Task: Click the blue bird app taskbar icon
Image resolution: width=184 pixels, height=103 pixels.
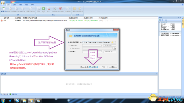Action: 10,100
